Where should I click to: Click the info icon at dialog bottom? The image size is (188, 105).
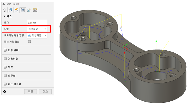(x=5, y=91)
